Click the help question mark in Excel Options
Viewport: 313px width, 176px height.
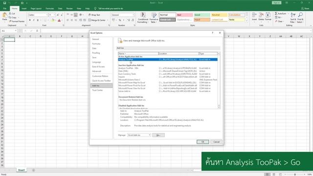212,33
